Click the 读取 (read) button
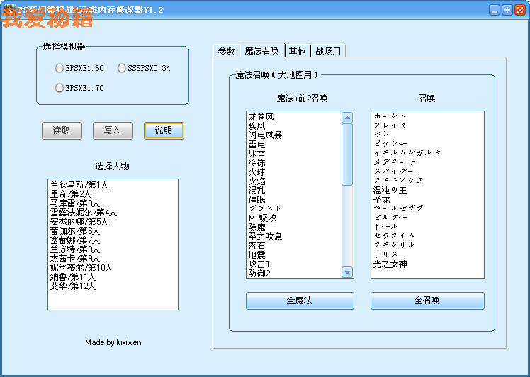530x377 pixels. coord(62,130)
